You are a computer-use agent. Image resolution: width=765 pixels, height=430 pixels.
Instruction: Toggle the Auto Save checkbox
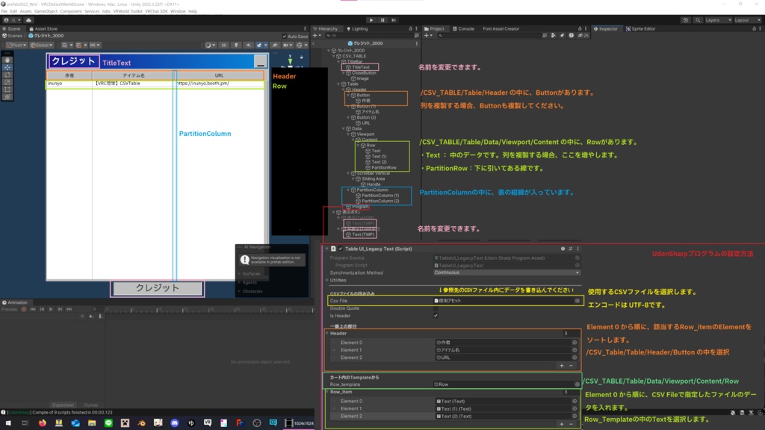click(285, 36)
